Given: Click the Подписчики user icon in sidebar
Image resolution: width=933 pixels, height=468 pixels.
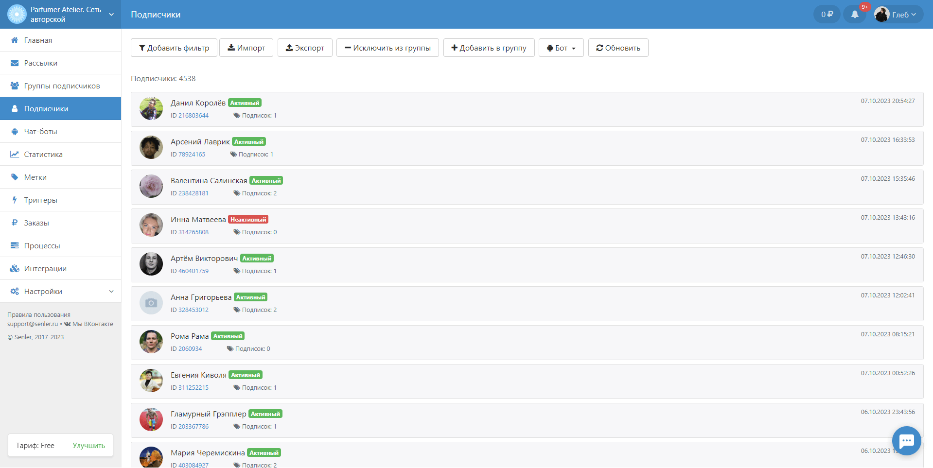Looking at the screenshot, I should [15, 108].
